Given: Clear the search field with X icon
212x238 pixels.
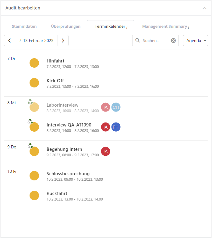Looking at the screenshot, I should pos(173,41).
